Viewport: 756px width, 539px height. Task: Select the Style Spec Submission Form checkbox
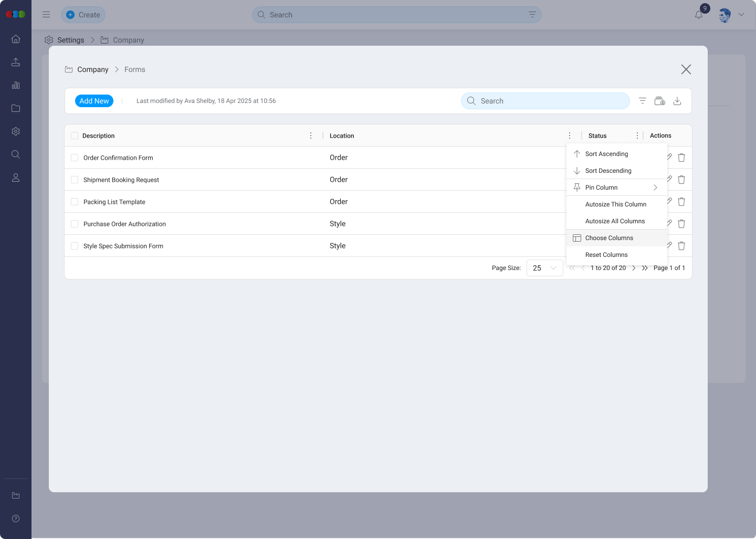(x=75, y=245)
